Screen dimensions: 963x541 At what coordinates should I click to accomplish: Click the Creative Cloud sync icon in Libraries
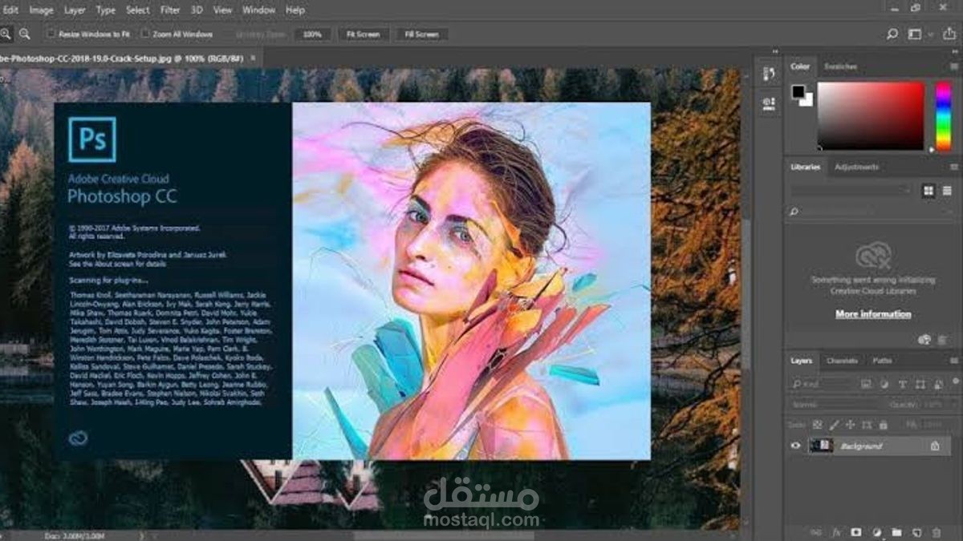pos(924,340)
